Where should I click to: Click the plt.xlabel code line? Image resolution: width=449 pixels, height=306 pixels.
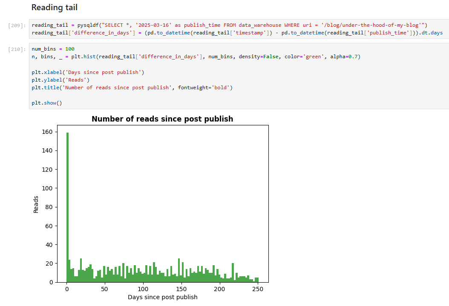pos(88,72)
